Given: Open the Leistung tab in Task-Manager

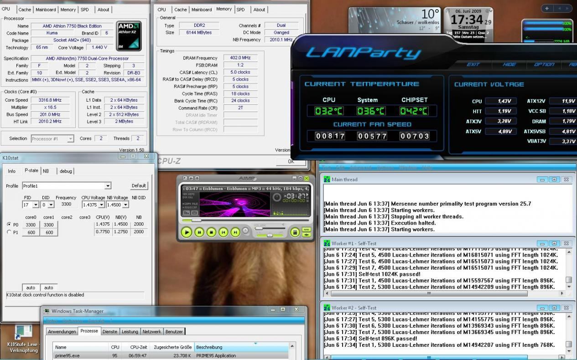Looking at the screenshot, I should pos(130,332).
